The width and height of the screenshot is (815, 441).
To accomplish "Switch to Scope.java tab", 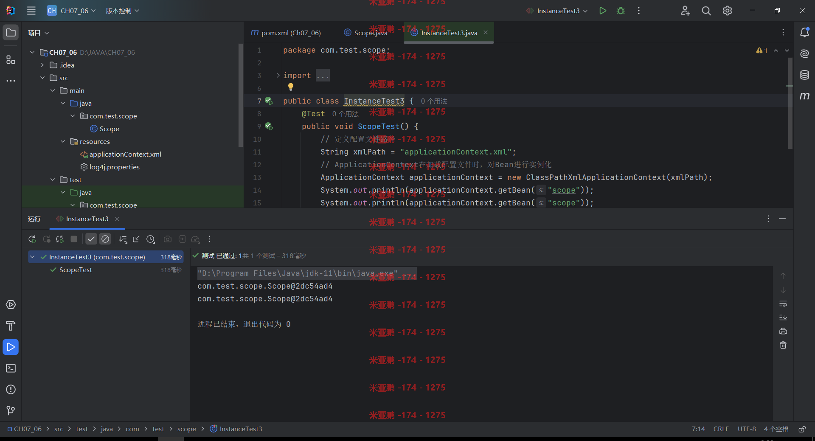I will pyautogui.click(x=365, y=33).
